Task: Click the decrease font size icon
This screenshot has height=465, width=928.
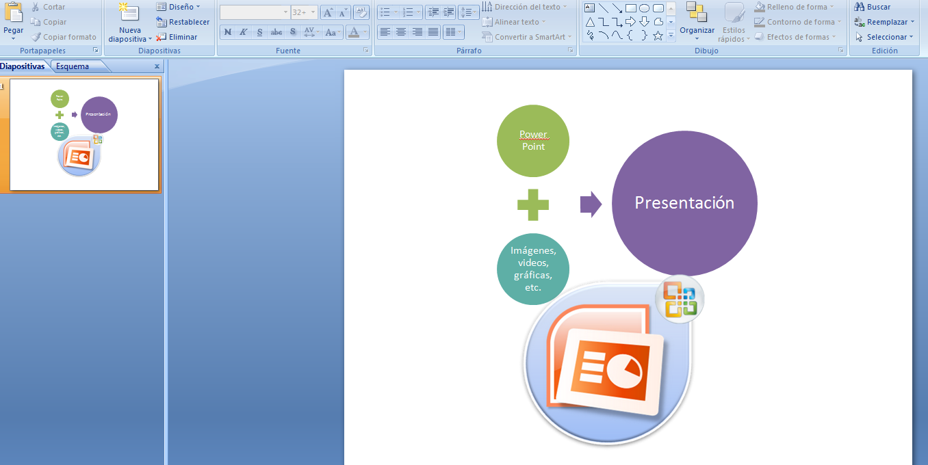Action: pyautogui.click(x=343, y=12)
